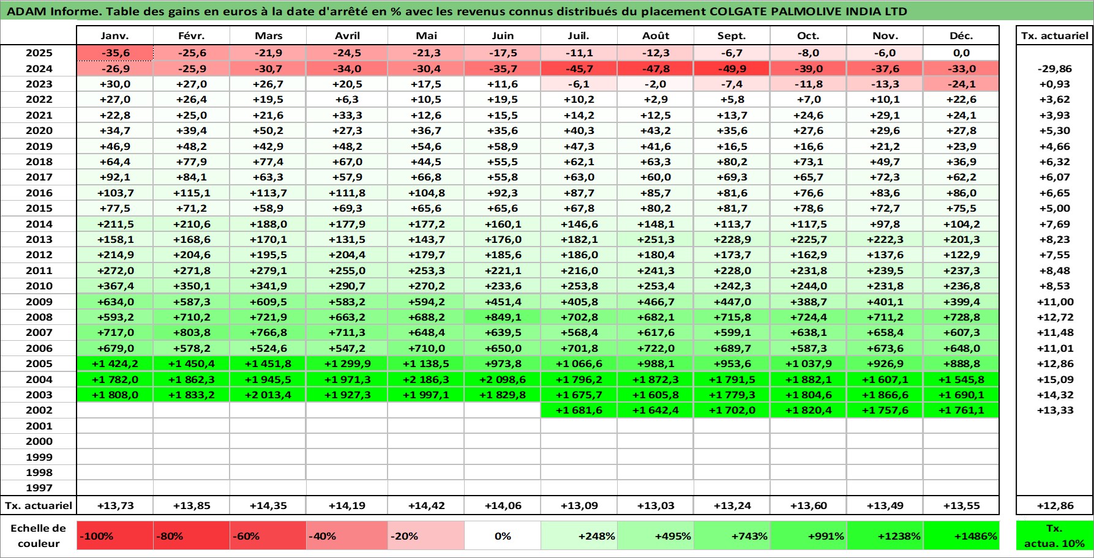Select the -49,9 cell in 2024 row
Viewport: 1094px width, 558px height.
click(732, 69)
